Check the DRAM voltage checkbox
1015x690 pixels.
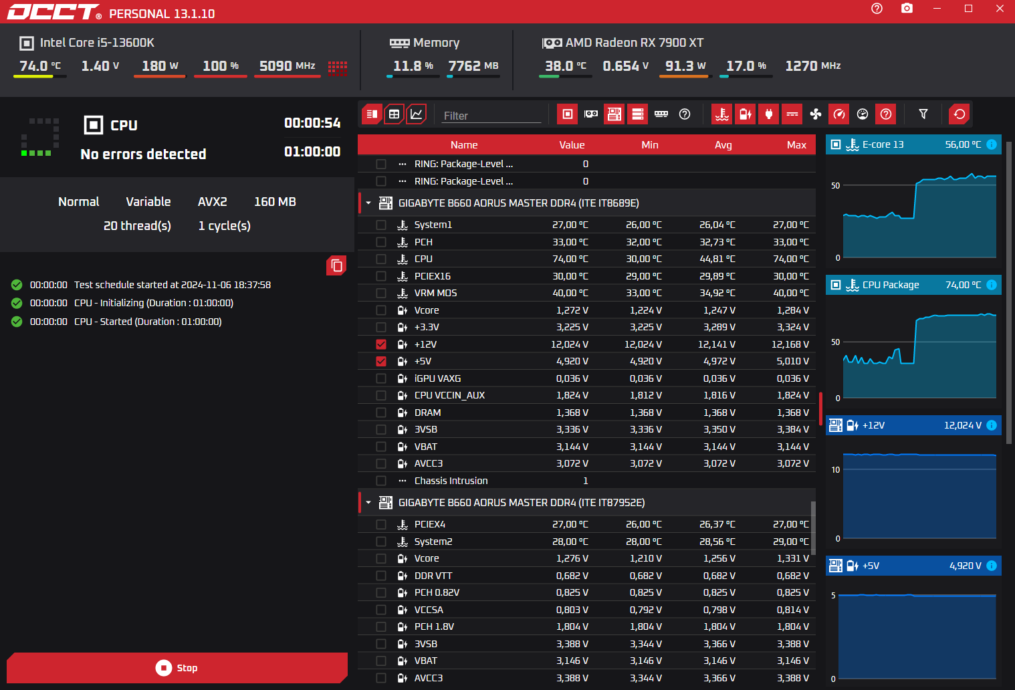(381, 413)
